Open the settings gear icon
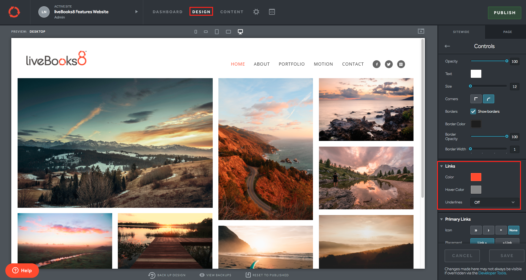 pyautogui.click(x=256, y=12)
